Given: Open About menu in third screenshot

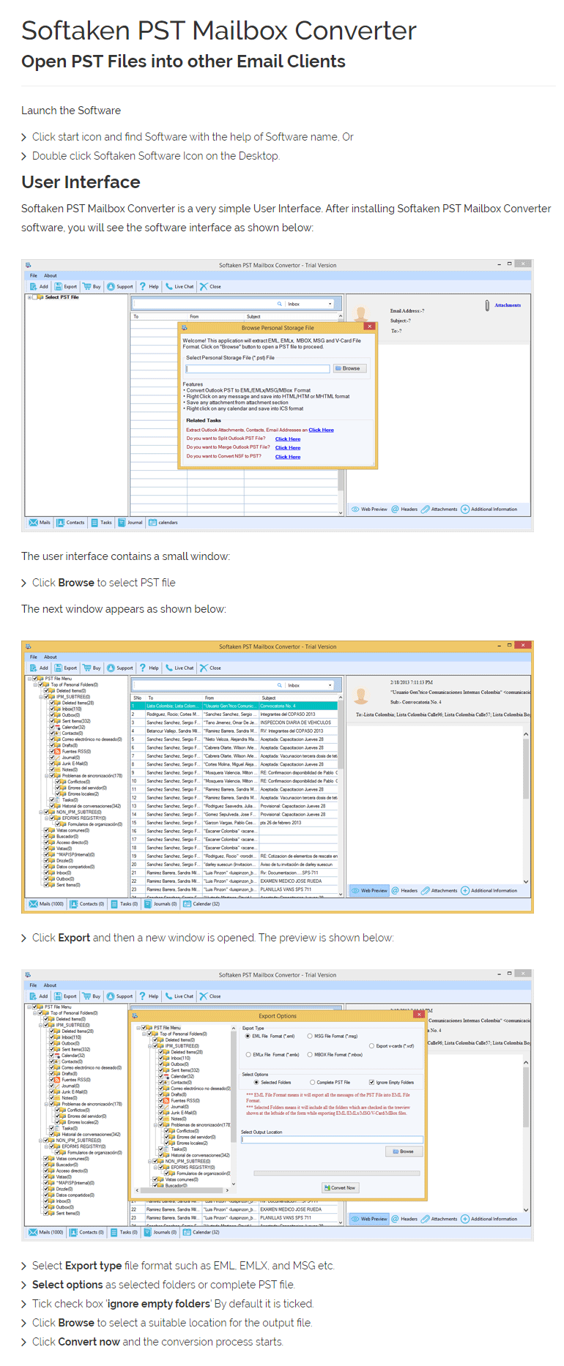Looking at the screenshot, I should pyautogui.click(x=50, y=985).
